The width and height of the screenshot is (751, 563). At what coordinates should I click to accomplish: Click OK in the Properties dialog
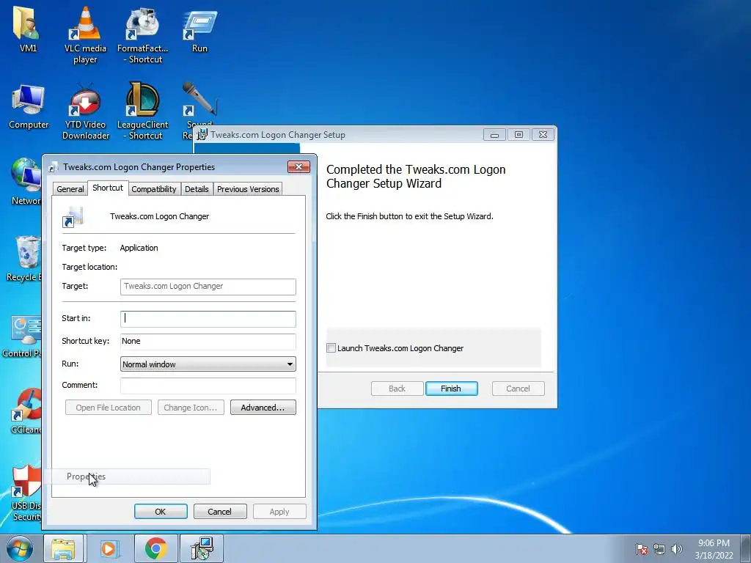(161, 511)
